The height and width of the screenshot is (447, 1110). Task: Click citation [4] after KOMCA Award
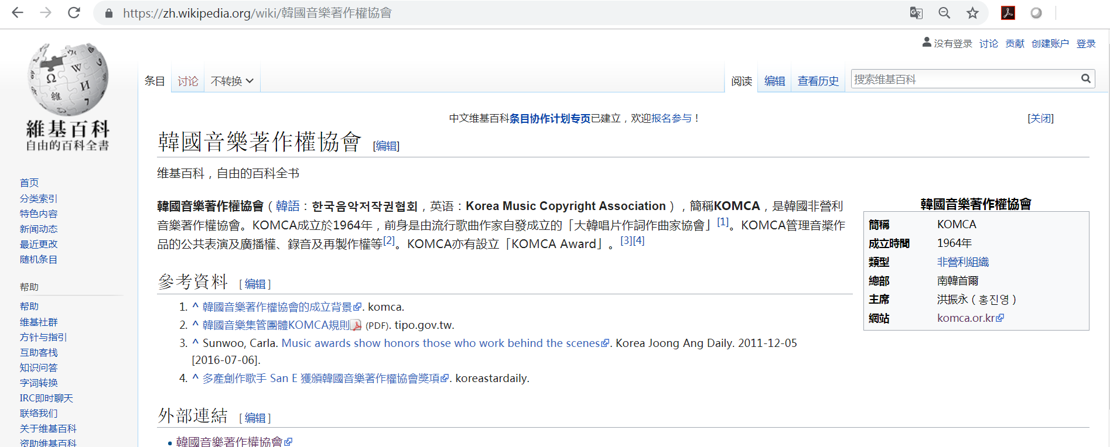tap(638, 240)
